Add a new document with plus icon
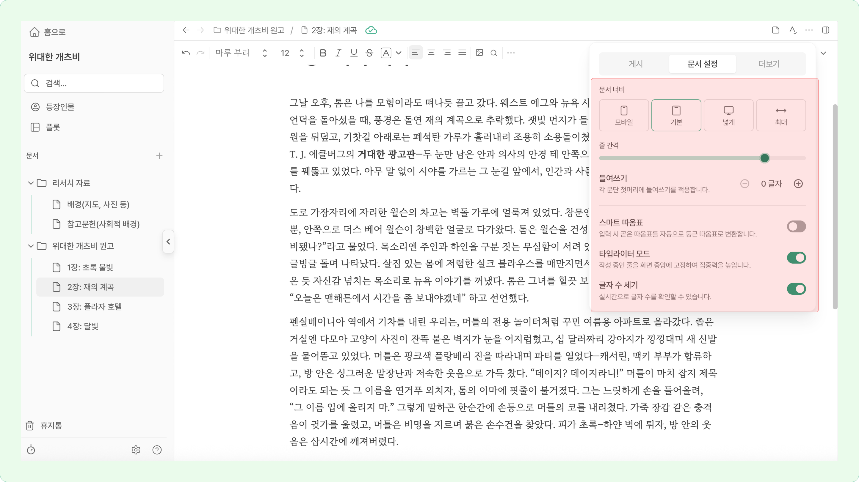The height and width of the screenshot is (482, 859). (x=159, y=155)
